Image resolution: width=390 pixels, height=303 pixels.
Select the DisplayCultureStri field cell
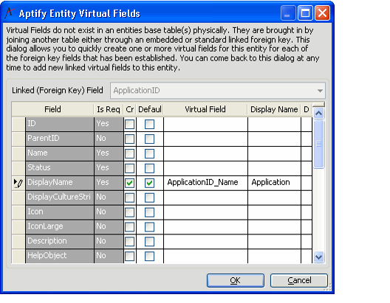point(59,198)
